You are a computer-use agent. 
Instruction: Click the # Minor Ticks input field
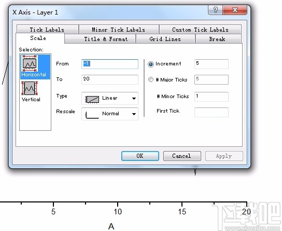(x=212, y=97)
